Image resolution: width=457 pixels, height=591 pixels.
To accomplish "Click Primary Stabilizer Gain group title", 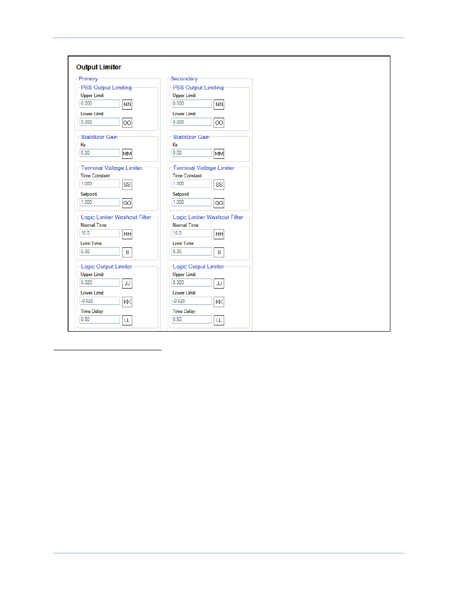I will point(99,137).
